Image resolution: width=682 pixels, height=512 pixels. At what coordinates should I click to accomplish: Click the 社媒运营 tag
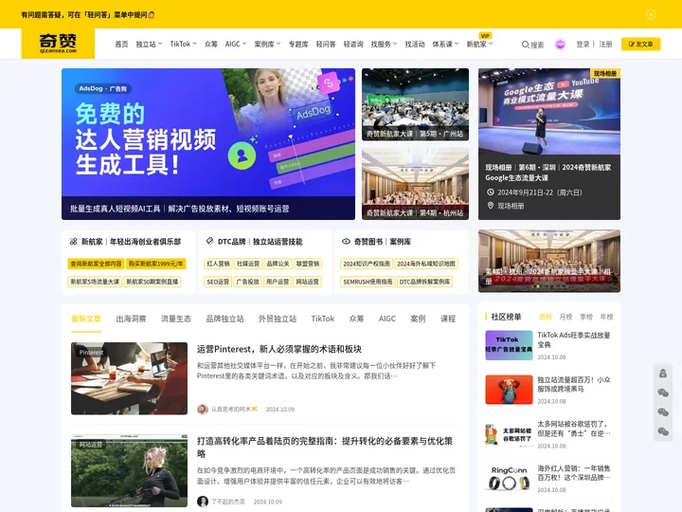(248, 264)
